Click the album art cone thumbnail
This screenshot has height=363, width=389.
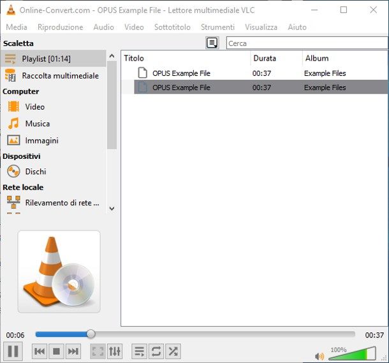pos(59,272)
